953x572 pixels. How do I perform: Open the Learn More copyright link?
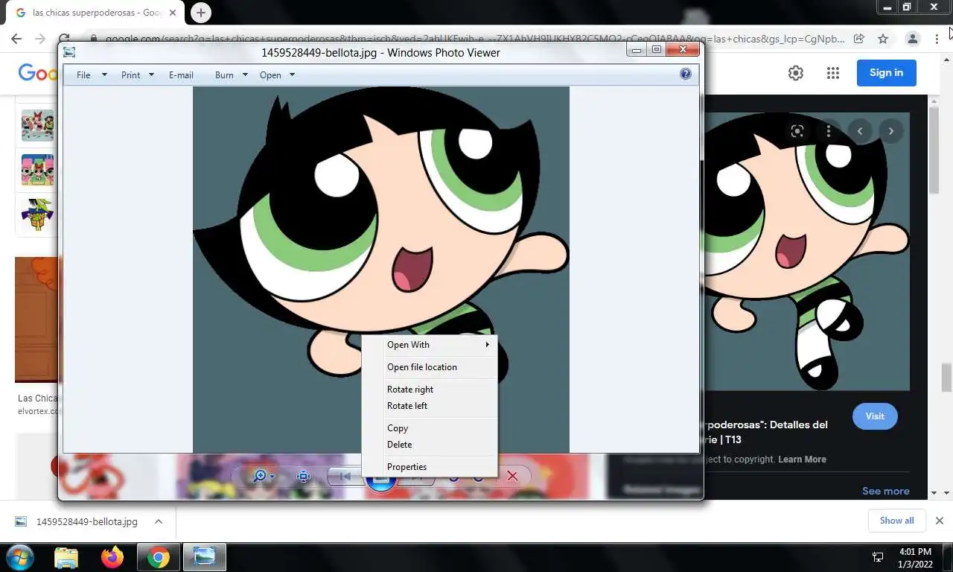pyautogui.click(x=802, y=460)
